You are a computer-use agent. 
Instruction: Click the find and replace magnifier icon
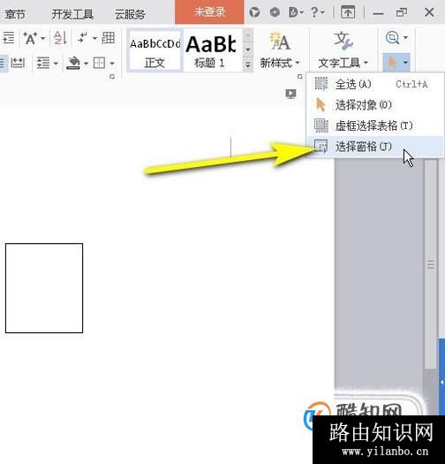tap(392, 38)
